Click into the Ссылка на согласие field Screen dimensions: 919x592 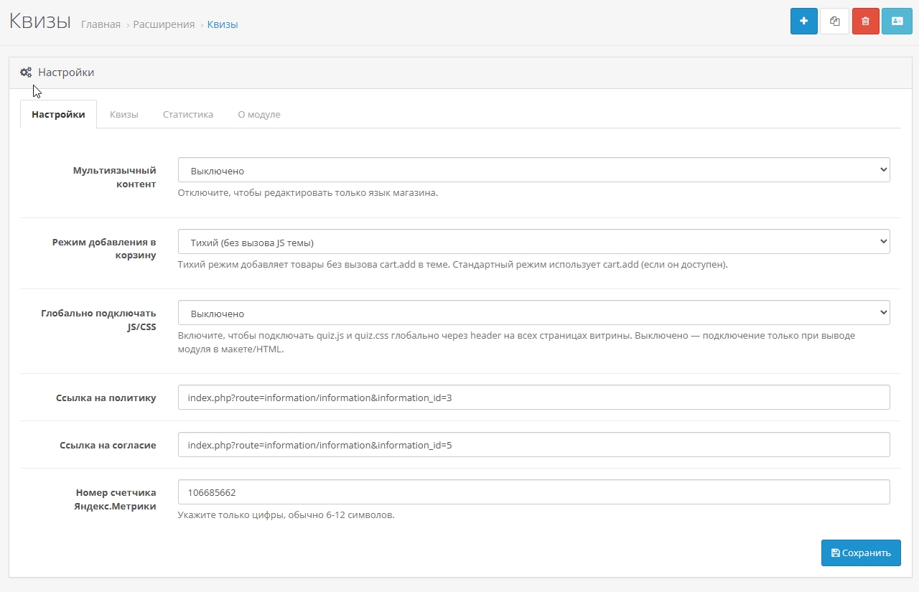point(533,445)
